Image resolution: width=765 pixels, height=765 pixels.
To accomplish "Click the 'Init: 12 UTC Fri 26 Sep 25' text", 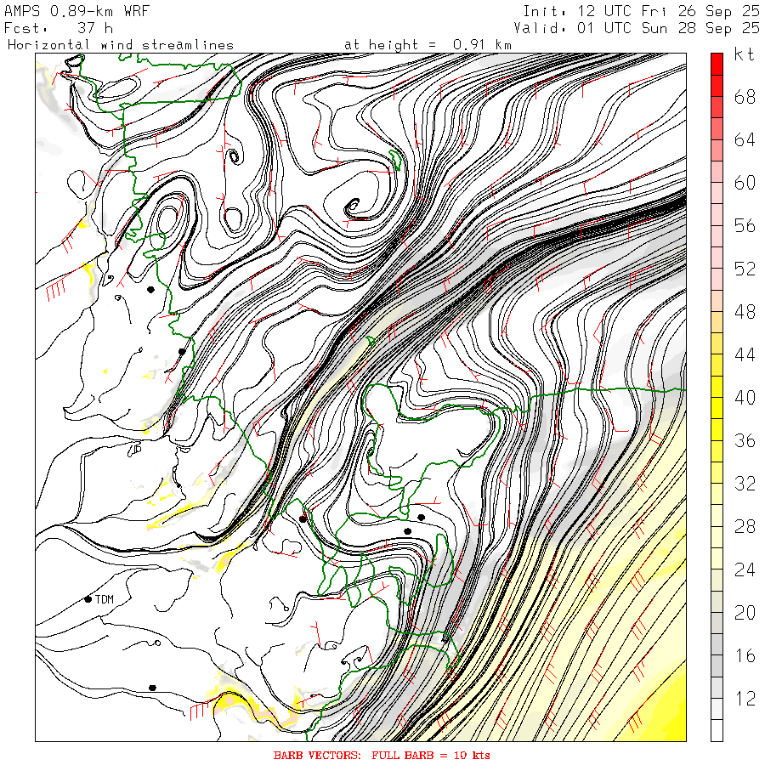I will click(641, 11).
